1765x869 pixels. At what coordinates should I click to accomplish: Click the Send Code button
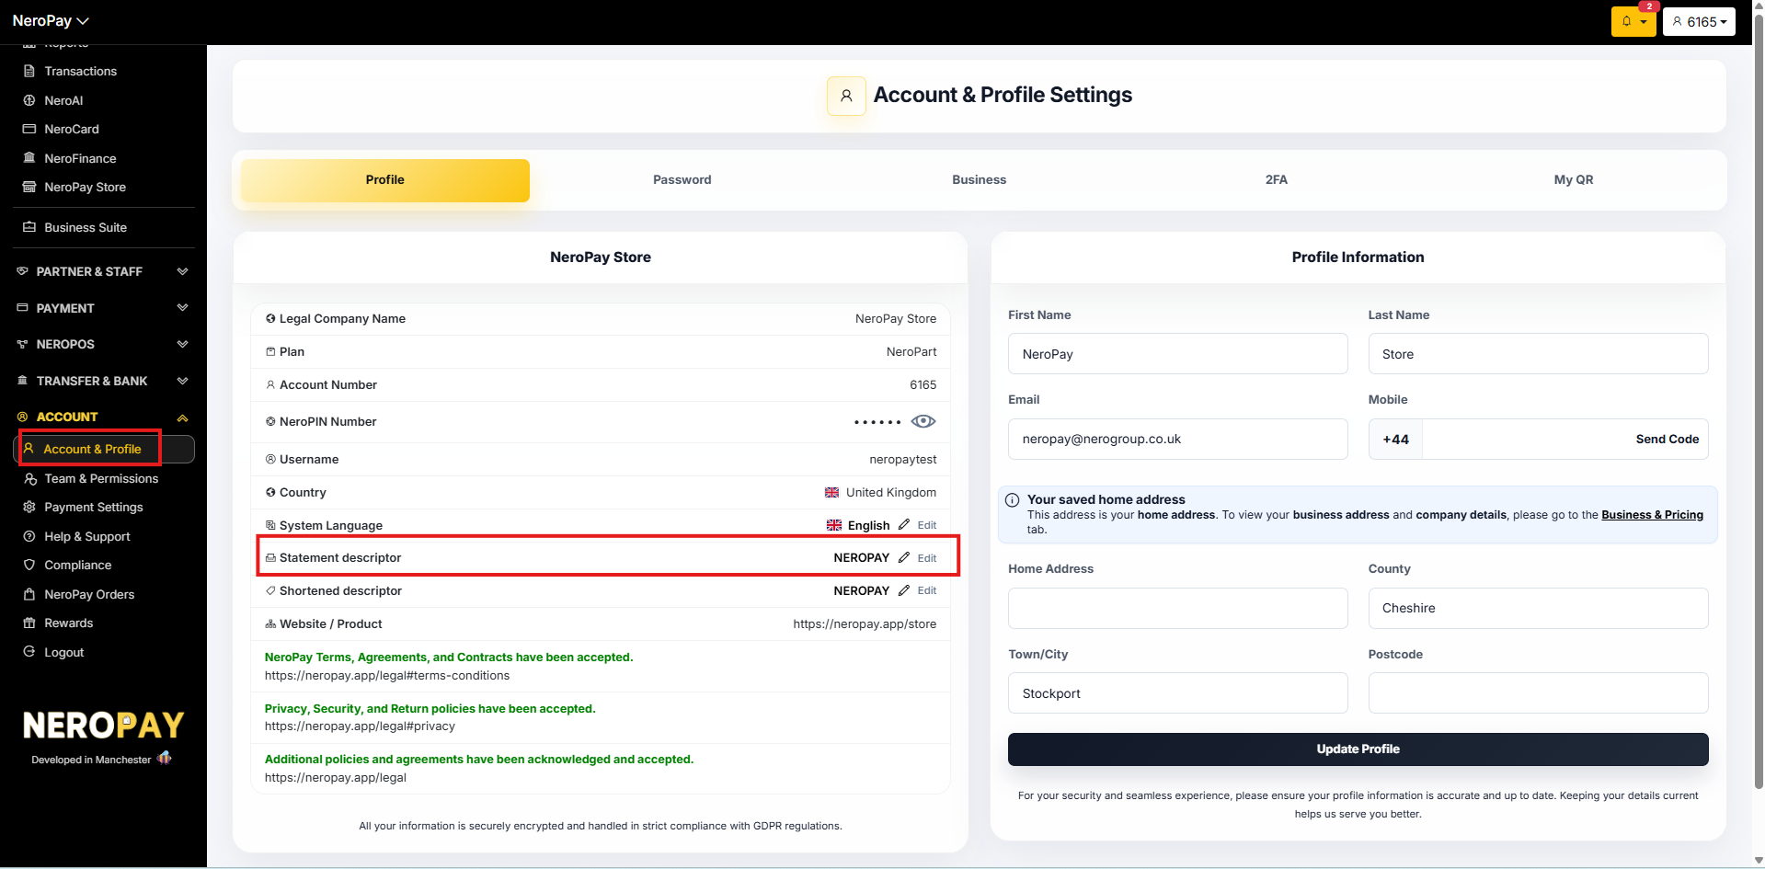click(x=1667, y=440)
